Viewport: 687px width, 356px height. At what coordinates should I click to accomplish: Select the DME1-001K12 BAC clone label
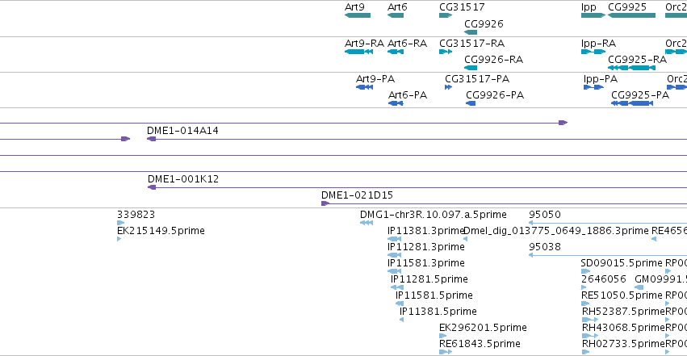pos(182,179)
